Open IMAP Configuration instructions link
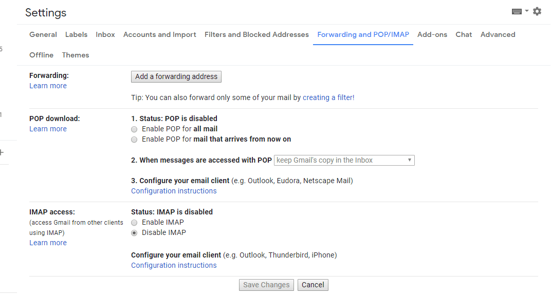Image resolution: width=551 pixels, height=296 pixels. tap(174, 266)
